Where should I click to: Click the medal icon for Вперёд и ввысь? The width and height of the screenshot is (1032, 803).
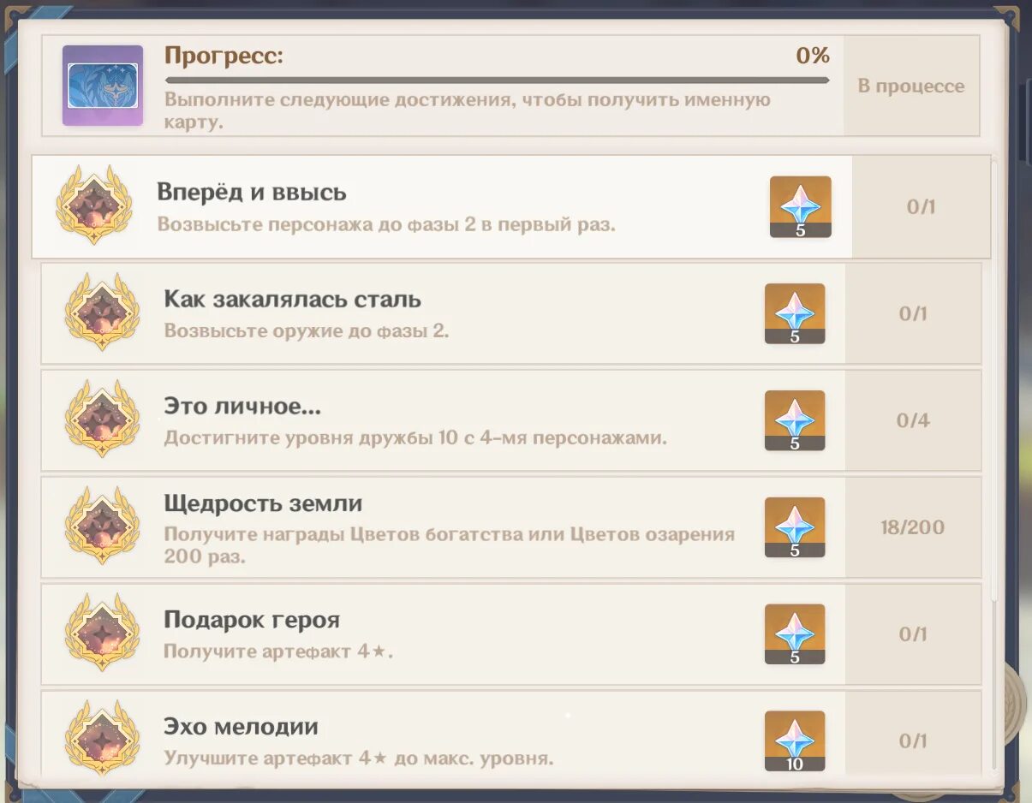click(x=94, y=205)
